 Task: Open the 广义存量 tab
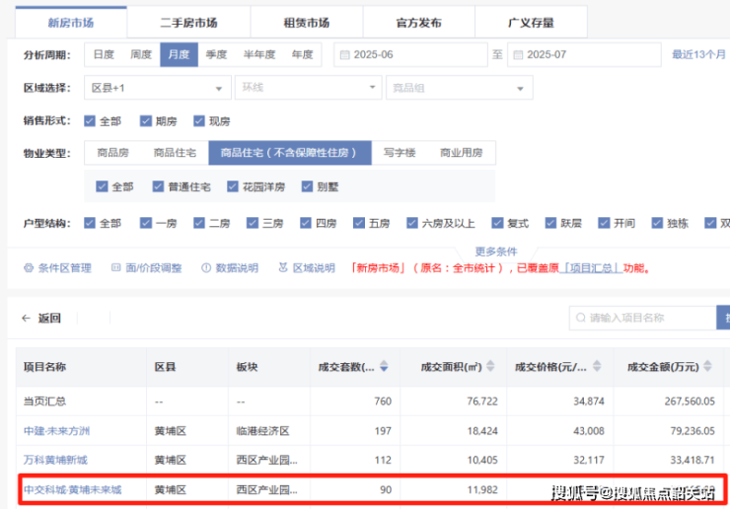tap(531, 23)
